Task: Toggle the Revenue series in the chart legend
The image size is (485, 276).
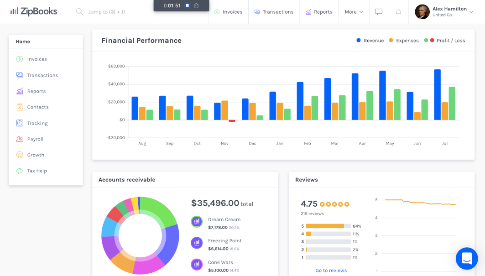Action: [x=370, y=40]
